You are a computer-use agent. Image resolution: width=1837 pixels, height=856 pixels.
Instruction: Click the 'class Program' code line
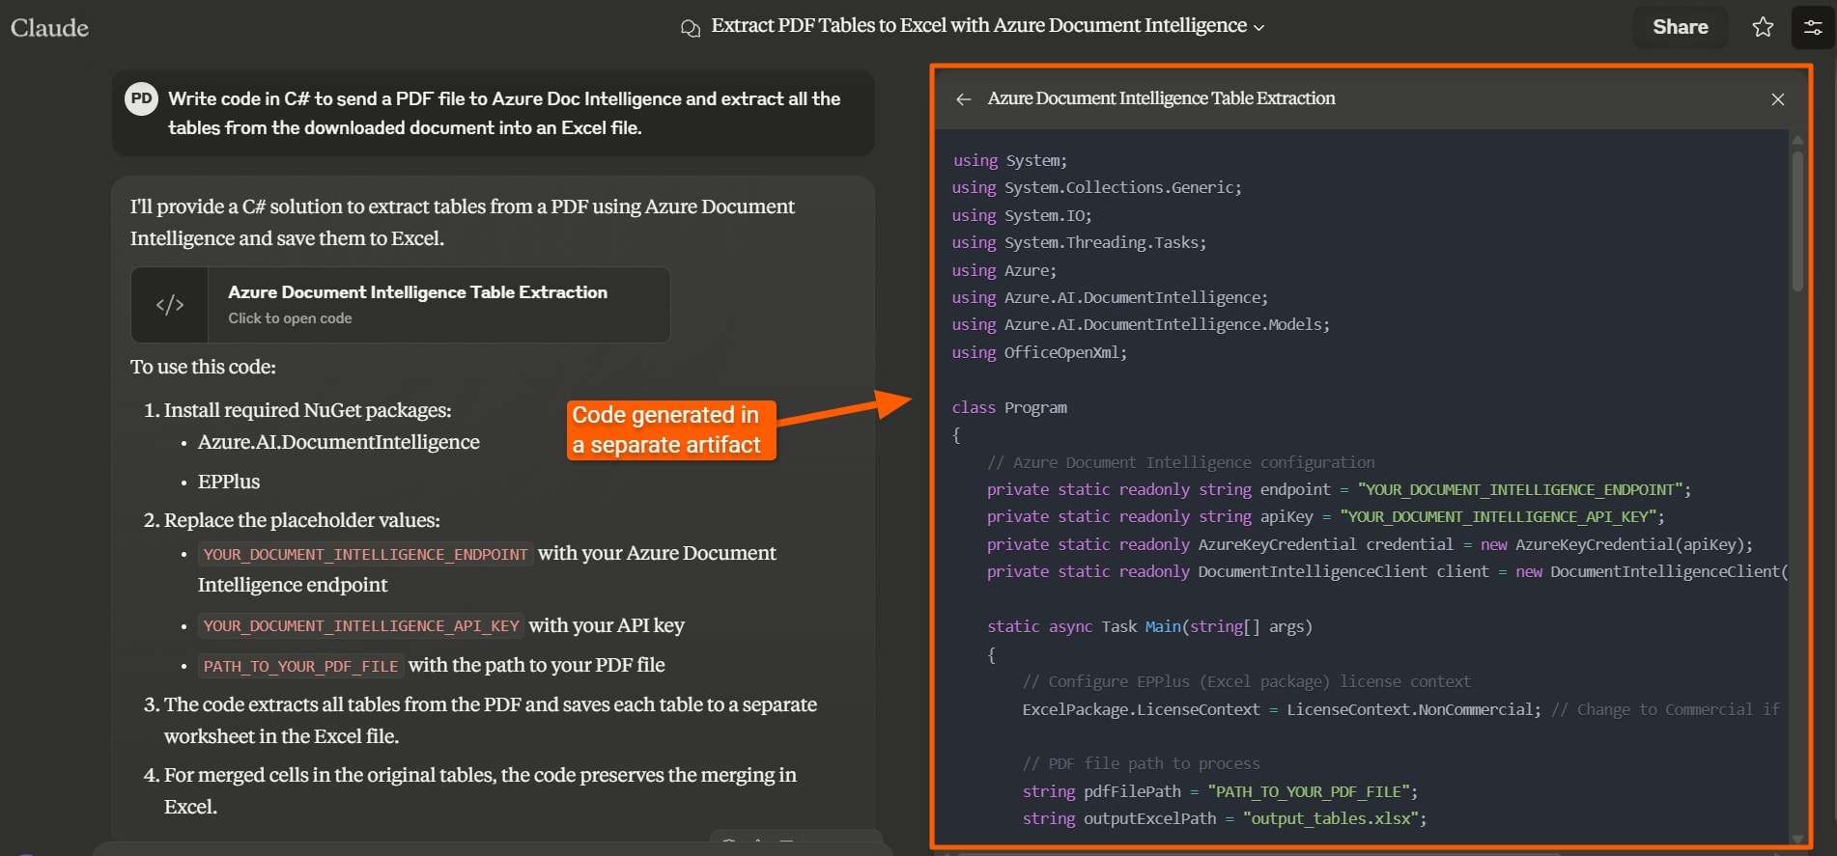pyautogui.click(x=1009, y=407)
